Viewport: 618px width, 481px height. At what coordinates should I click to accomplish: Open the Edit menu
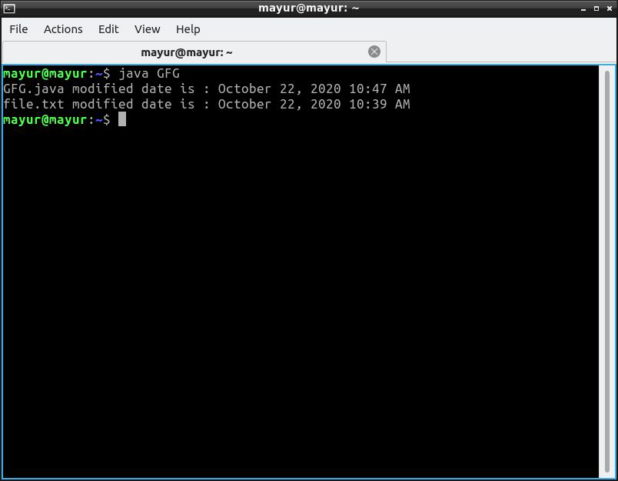point(108,29)
